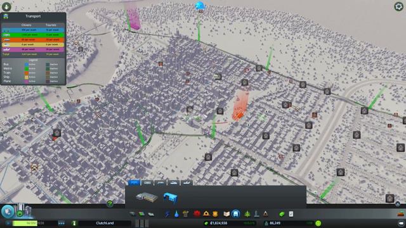Open the Fire Department helmet menu

pos(206,214)
